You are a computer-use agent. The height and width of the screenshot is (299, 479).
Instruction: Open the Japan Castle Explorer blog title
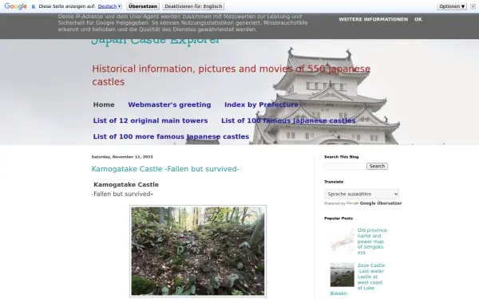[156, 41]
